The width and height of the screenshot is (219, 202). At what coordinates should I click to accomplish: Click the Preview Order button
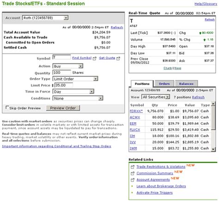(x=63, y=108)
